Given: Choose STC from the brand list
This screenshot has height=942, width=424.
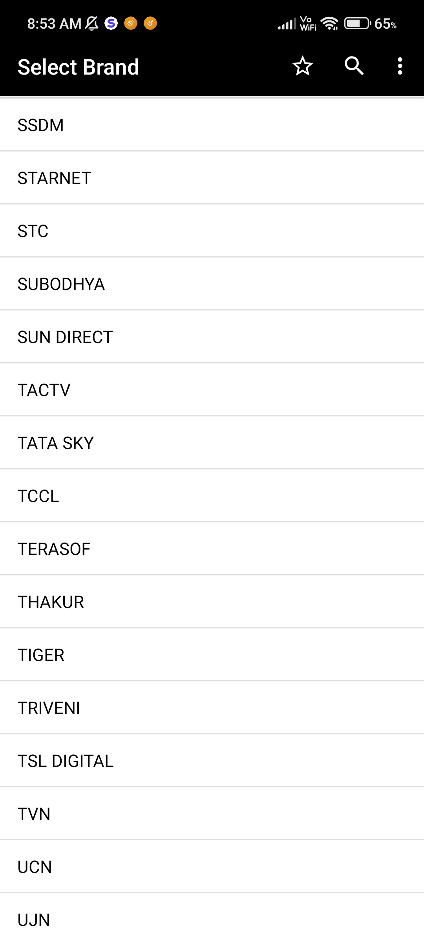Looking at the screenshot, I should 212,231.
